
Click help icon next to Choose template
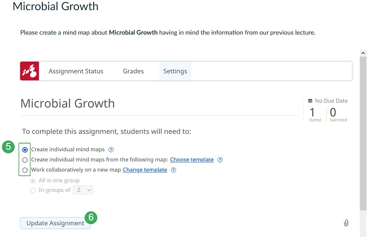pos(220,160)
